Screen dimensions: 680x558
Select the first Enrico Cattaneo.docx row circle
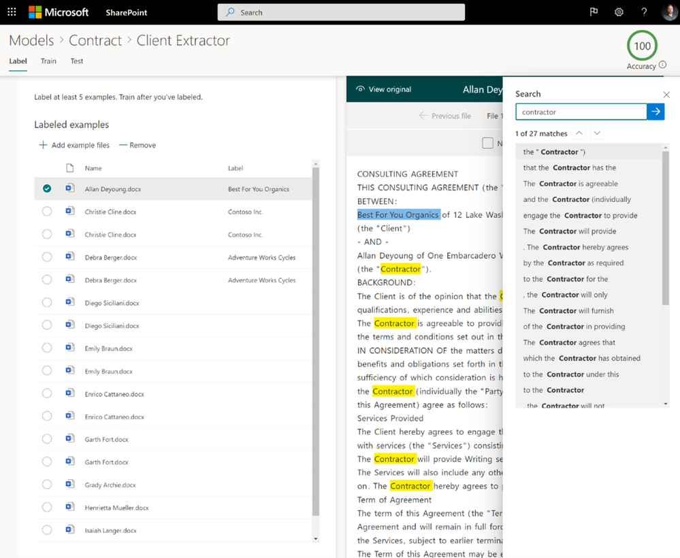(x=47, y=393)
